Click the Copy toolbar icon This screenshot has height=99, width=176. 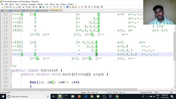point(26,7)
